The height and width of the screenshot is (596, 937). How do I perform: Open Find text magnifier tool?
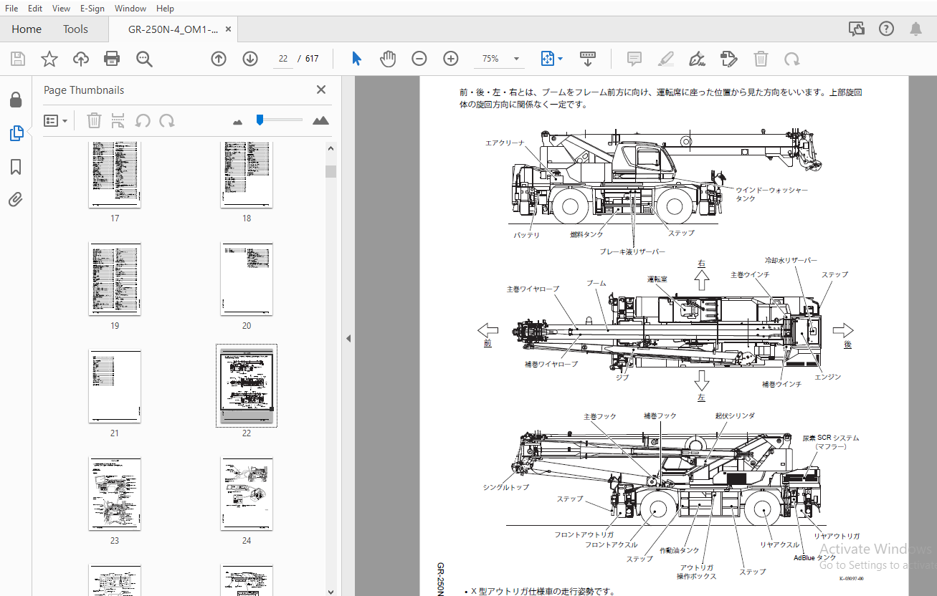click(145, 59)
